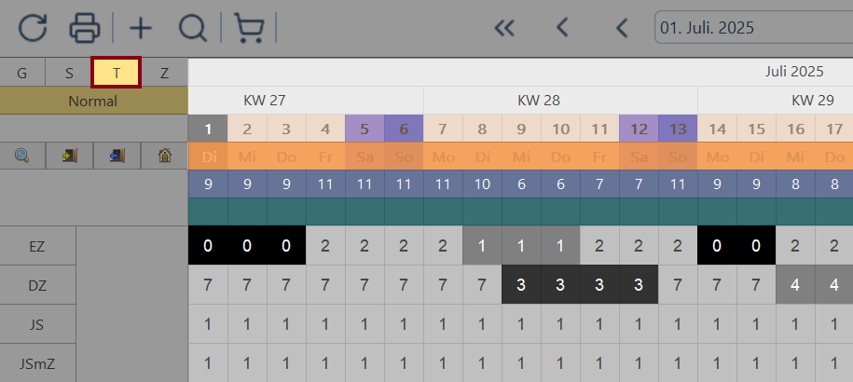
Task: Open the shopping cart icon
Action: click(x=248, y=28)
